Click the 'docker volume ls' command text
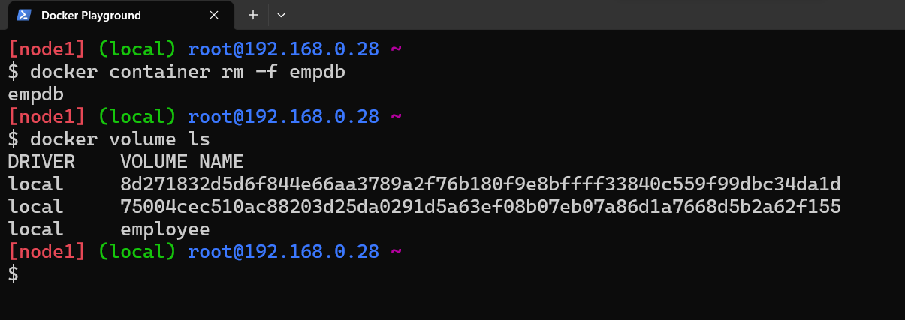The height and width of the screenshot is (320, 905). pos(119,139)
